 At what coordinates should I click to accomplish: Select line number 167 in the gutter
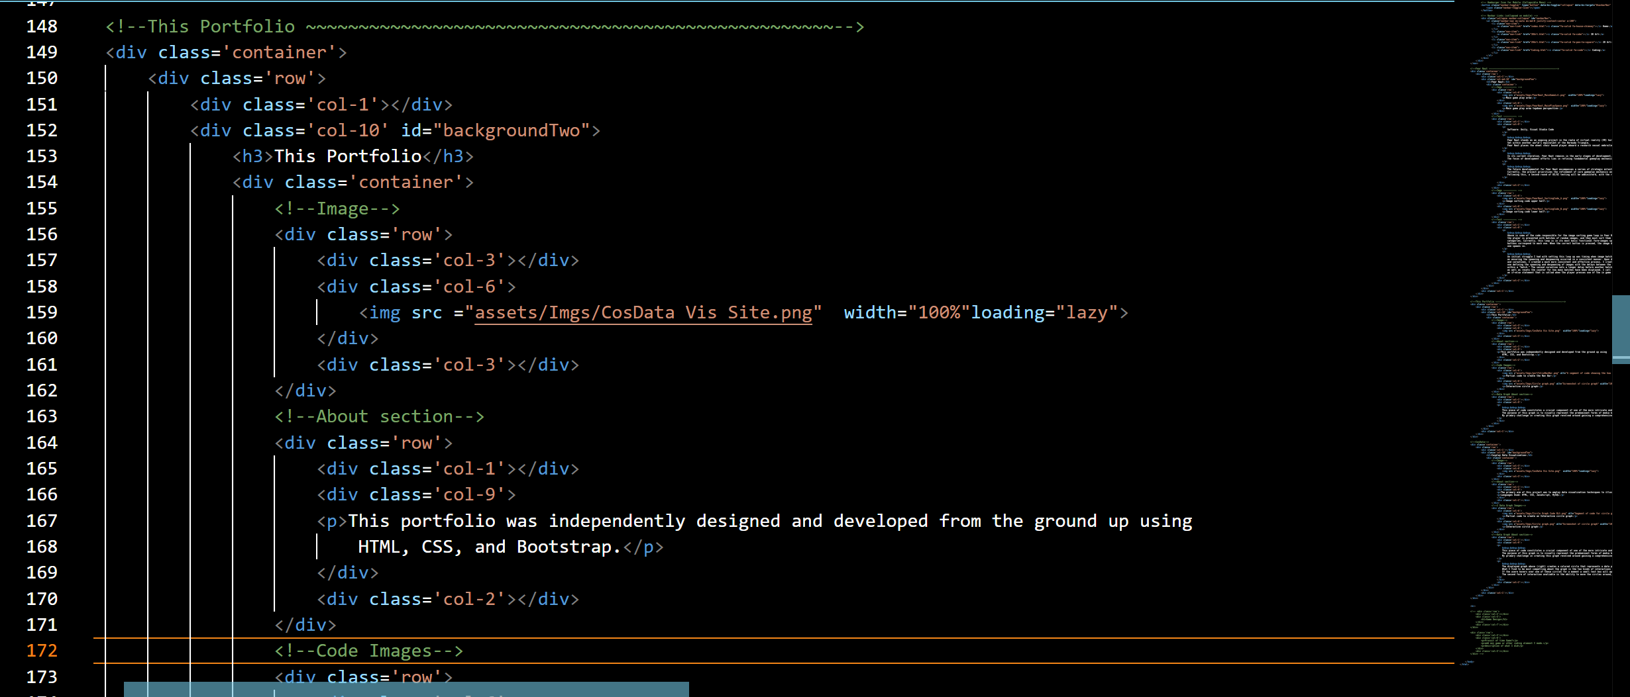42,521
